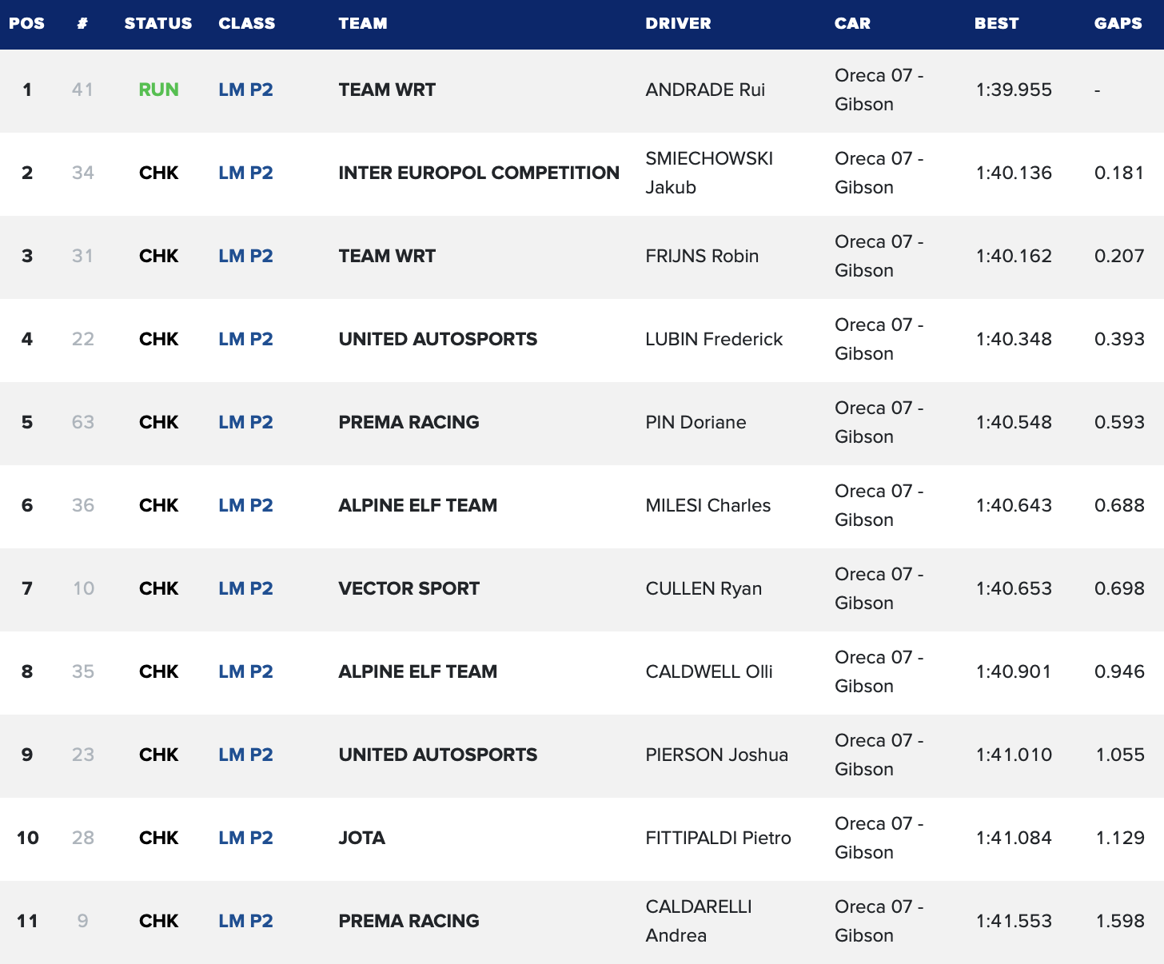1164x964 pixels.
Task: Click driver name PIN Doriane
Action: [696, 422]
